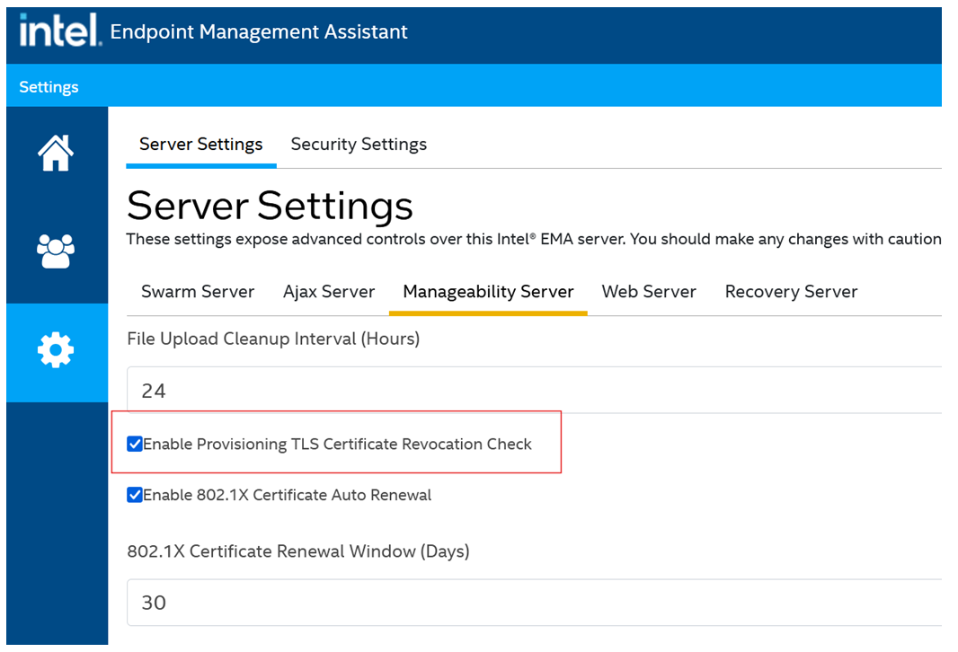This screenshot has height=652, width=958.
Task: Disable Provisioning TLS Certificate Revocation Check
Action: click(134, 444)
